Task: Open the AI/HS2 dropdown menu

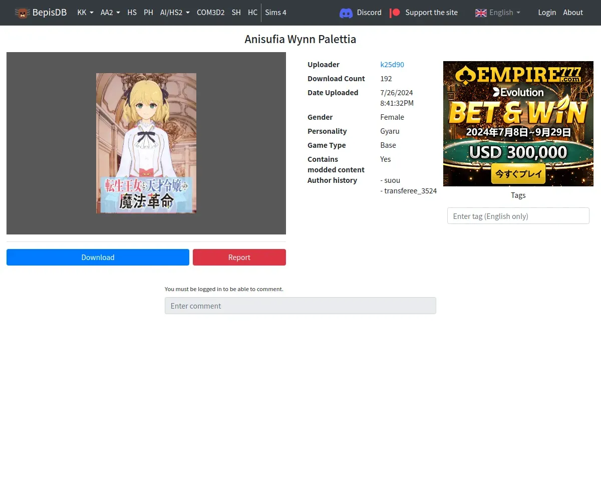Action: coord(175,13)
